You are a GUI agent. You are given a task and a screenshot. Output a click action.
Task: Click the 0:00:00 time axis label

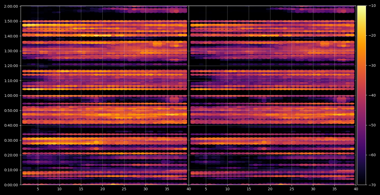(x=11, y=185)
